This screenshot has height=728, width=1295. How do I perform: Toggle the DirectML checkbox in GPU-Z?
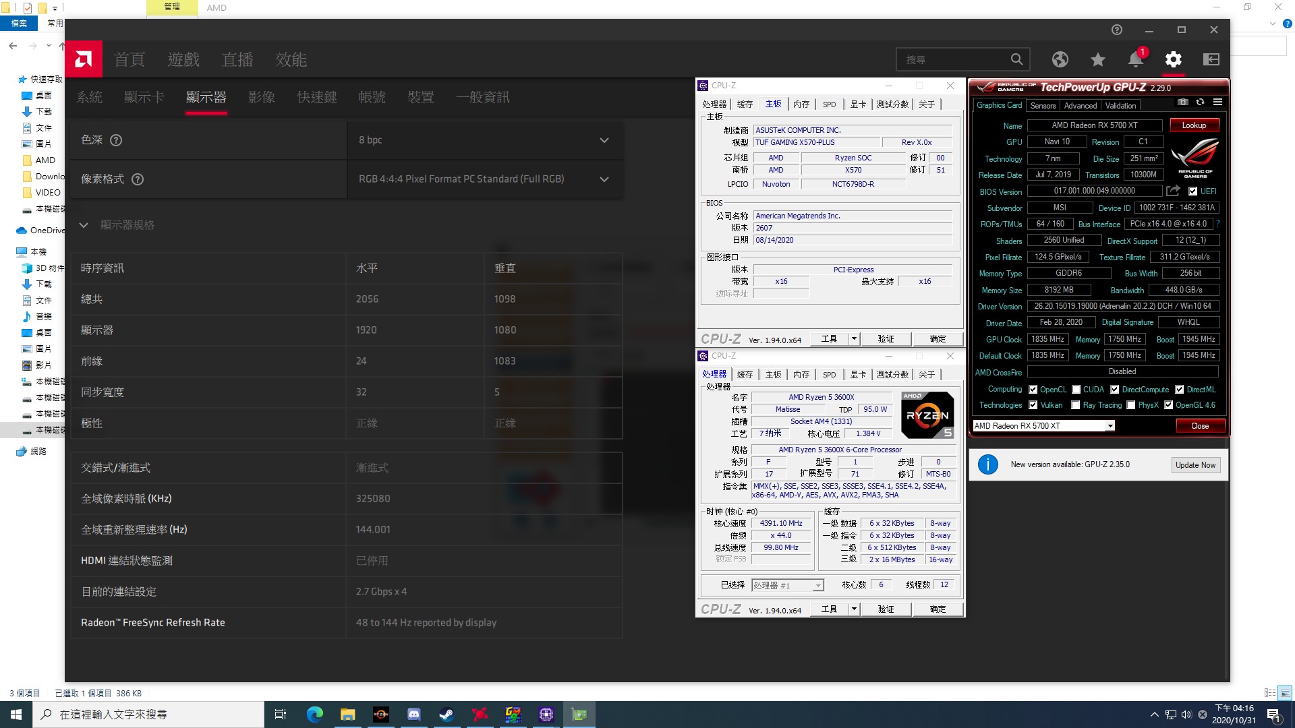point(1180,390)
